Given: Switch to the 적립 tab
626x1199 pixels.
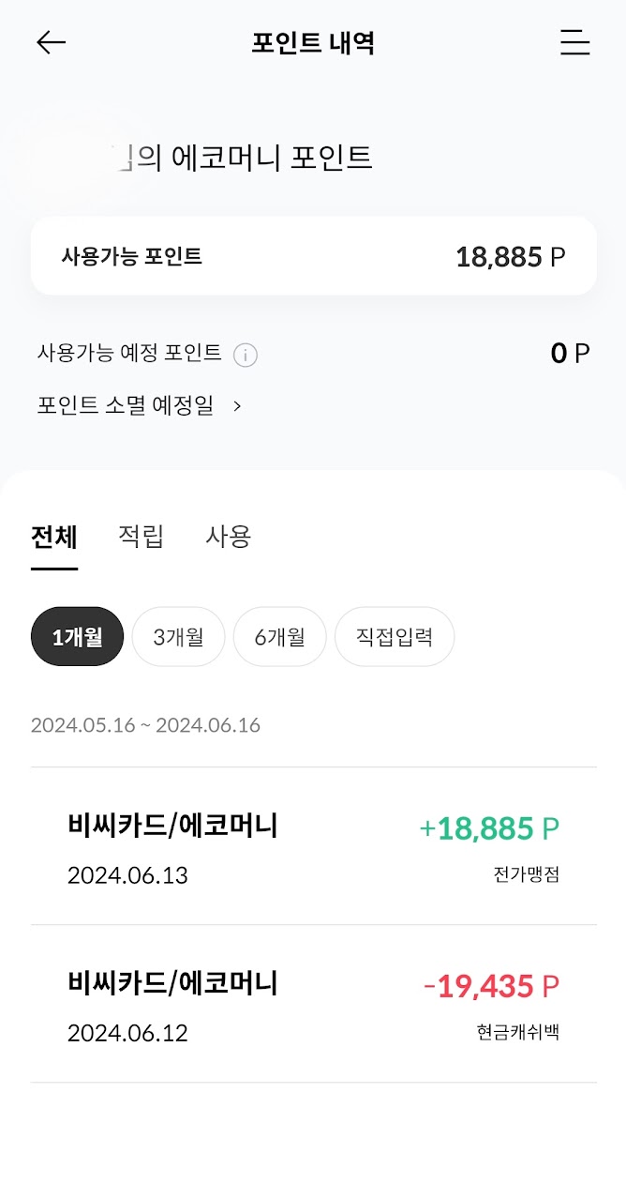Looking at the screenshot, I should tap(141, 536).
